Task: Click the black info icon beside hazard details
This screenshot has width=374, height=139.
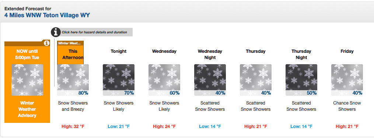Action: (56, 32)
